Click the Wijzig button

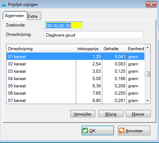pyautogui.click(x=111, y=114)
